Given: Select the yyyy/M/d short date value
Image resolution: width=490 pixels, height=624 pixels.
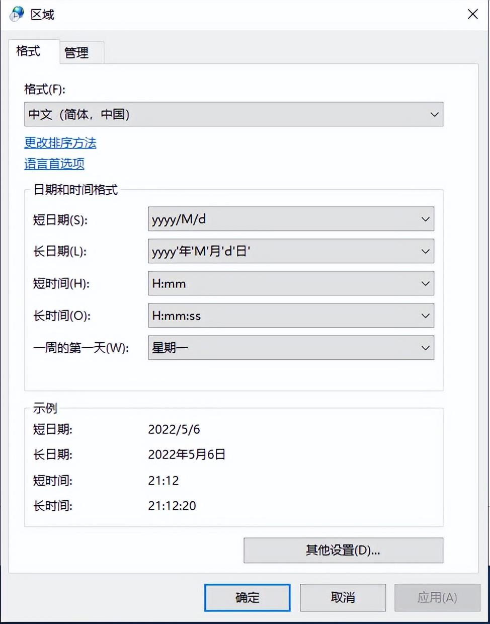Looking at the screenshot, I should click(177, 219).
